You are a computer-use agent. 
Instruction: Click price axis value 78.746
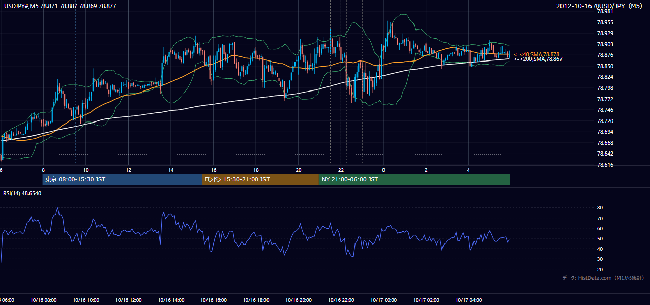(x=605, y=110)
